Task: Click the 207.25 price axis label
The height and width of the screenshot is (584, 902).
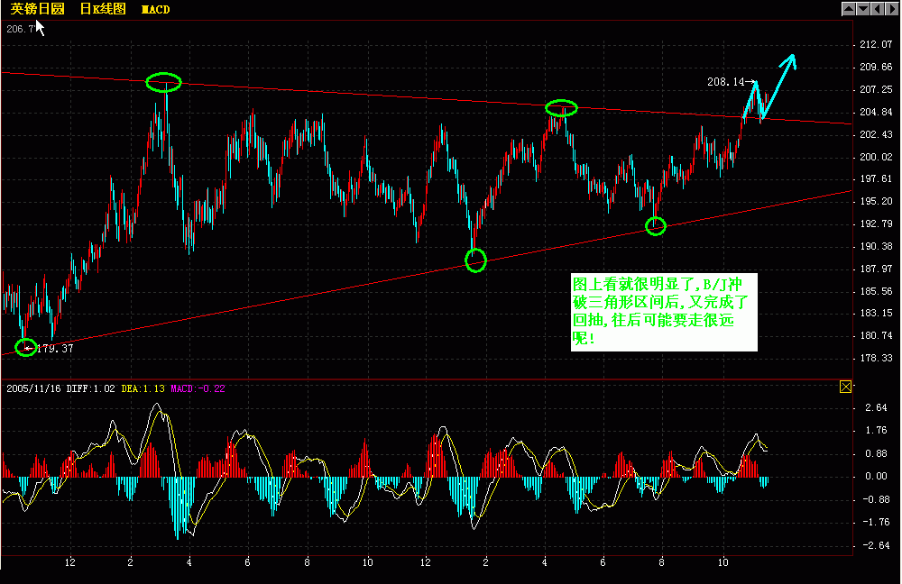Action: [x=876, y=89]
